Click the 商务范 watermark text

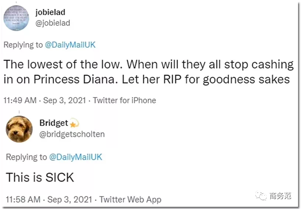click(x=280, y=196)
